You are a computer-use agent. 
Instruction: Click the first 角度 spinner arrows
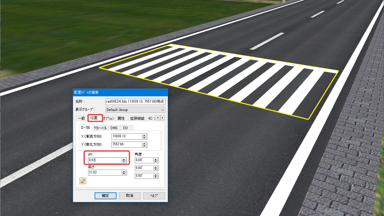(x=155, y=160)
